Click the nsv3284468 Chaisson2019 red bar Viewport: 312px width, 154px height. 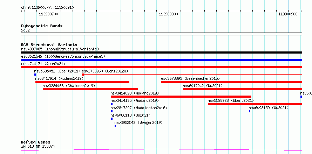point(90,89)
